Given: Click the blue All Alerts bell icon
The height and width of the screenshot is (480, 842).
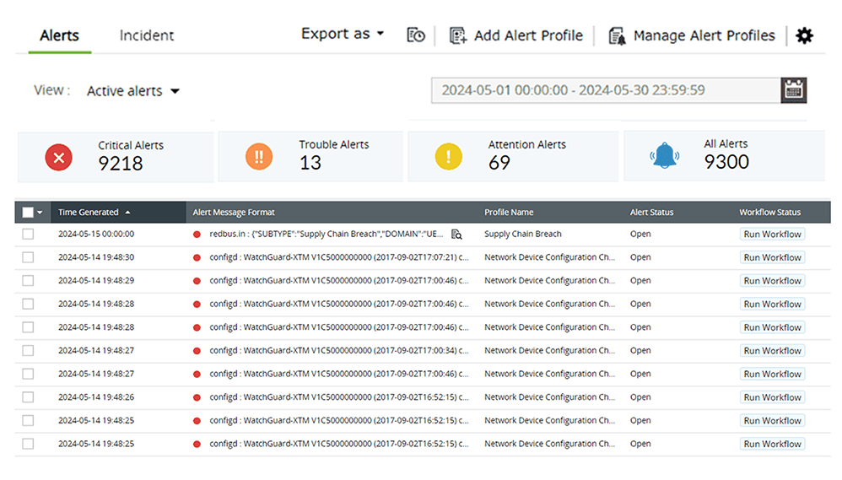Looking at the screenshot, I should [664, 156].
